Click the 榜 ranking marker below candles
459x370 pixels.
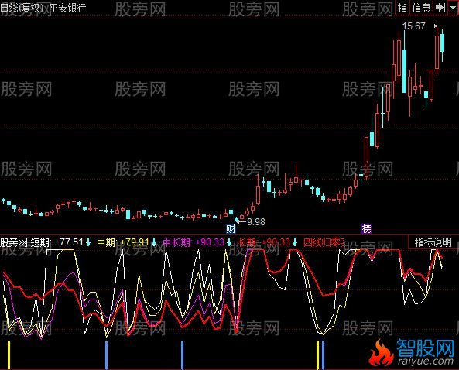coord(366,228)
